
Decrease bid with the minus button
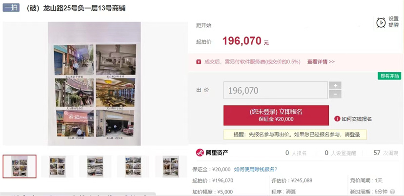click(335, 94)
